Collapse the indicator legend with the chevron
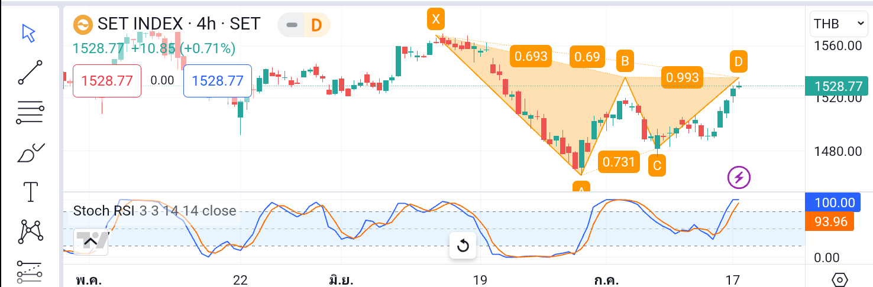This screenshot has width=873, height=287. (x=90, y=241)
